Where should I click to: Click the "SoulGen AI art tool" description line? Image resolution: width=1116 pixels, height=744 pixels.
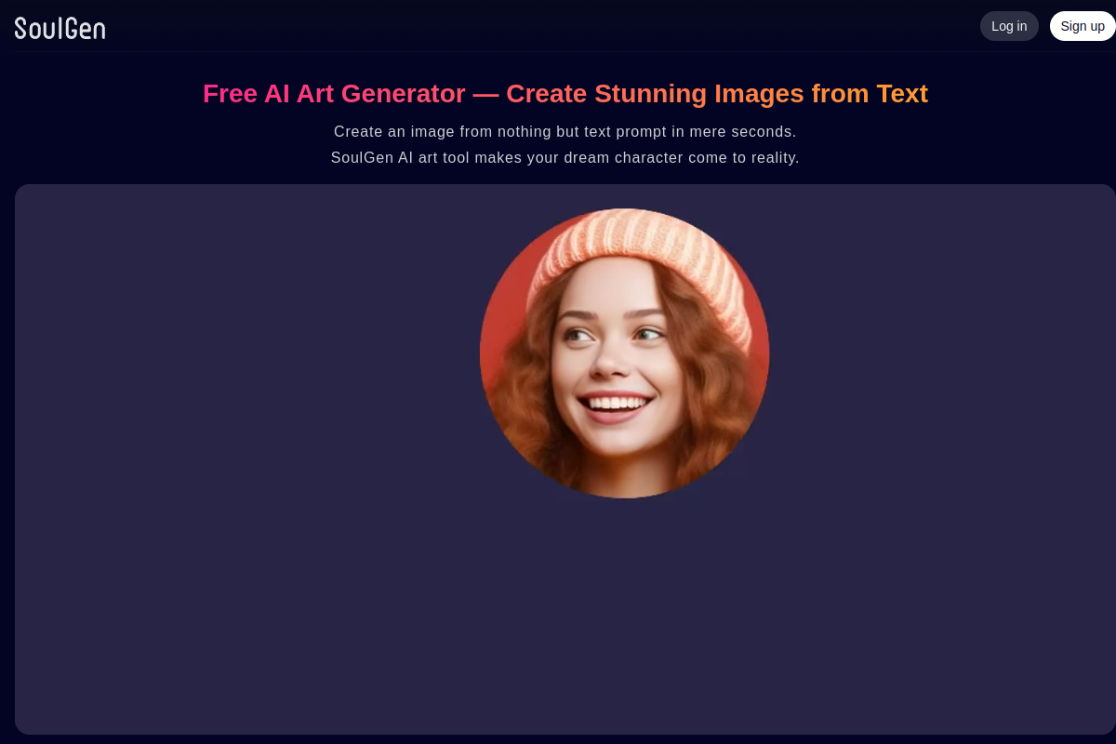pos(565,158)
